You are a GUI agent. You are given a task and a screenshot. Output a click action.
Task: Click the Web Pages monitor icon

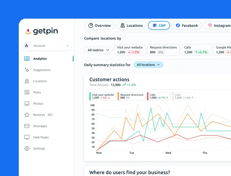27,137
